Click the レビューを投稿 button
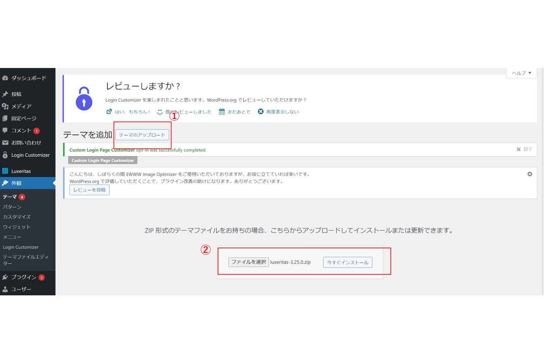544x363 pixels. pyautogui.click(x=89, y=190)
